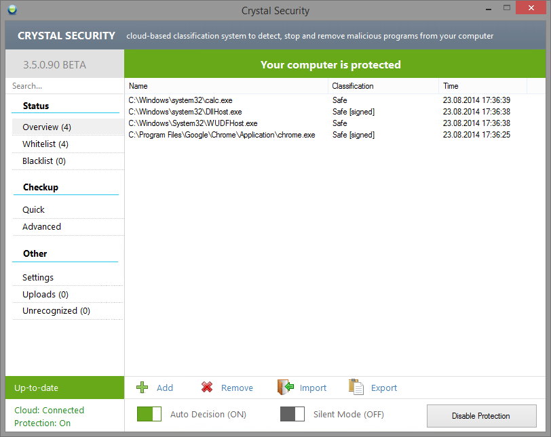Image resolution: width=551 pixels, height=437 pixels.
Task: Show the Unrecognized (0) list
Action: (56, 311)
